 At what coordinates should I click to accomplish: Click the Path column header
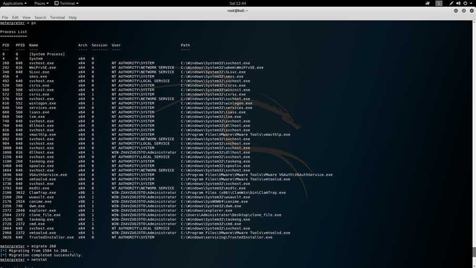pyautogui.click(x=185, y=45)
